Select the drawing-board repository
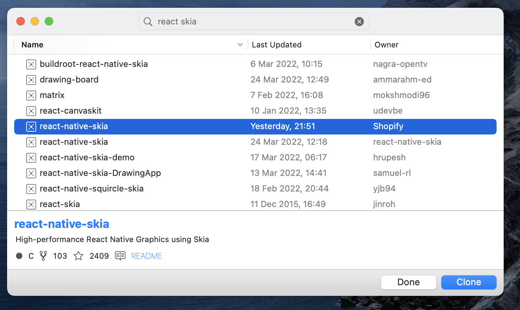Image resolution: width=520 pixels, height=310 pixels. pos(255,80)
